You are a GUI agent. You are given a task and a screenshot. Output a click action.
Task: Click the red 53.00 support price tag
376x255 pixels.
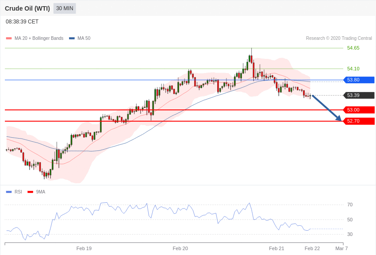(359, 110)
